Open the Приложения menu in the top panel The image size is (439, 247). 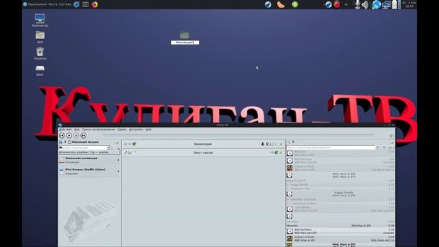(38, 4)
